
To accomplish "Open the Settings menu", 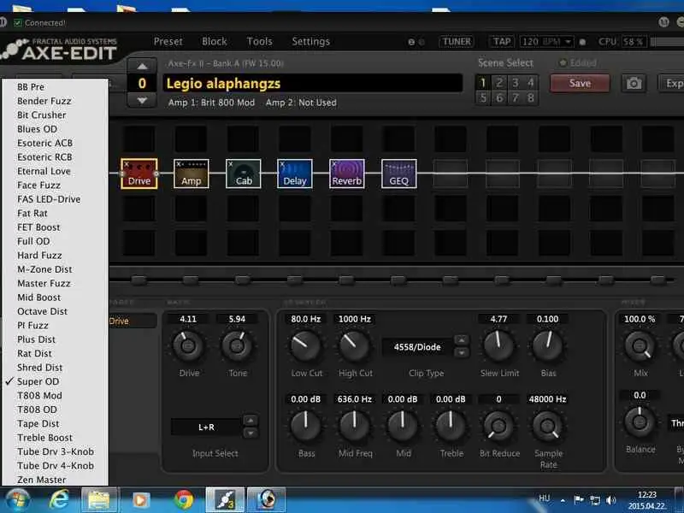I will click(x=310, y=41).
